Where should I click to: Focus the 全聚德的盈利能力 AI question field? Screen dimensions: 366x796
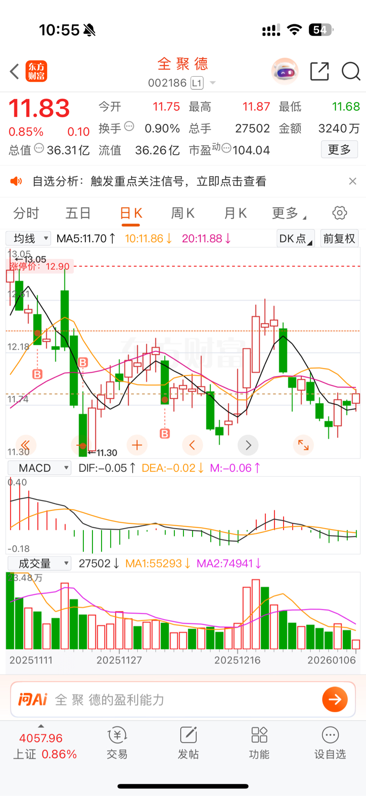pos(183,699)
